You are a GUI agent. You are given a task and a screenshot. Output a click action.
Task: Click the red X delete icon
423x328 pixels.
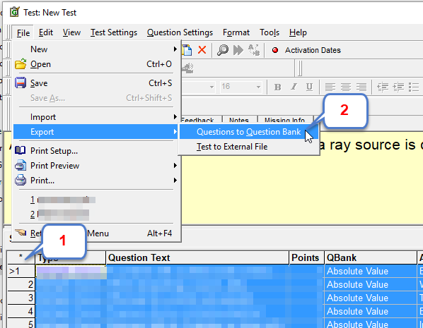coord(202,50)
